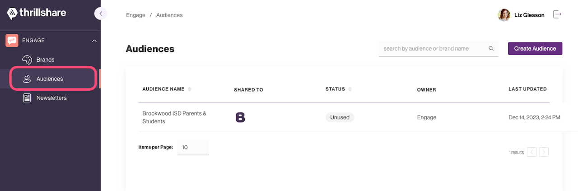Click the Engage breadcrumb link
The width and height of the screenshot is (578, 191).
(135, 15)
